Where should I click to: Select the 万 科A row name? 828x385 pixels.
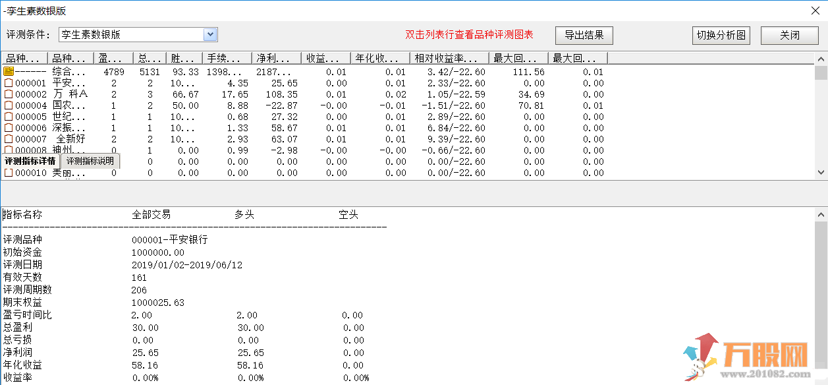pos(70,94)
